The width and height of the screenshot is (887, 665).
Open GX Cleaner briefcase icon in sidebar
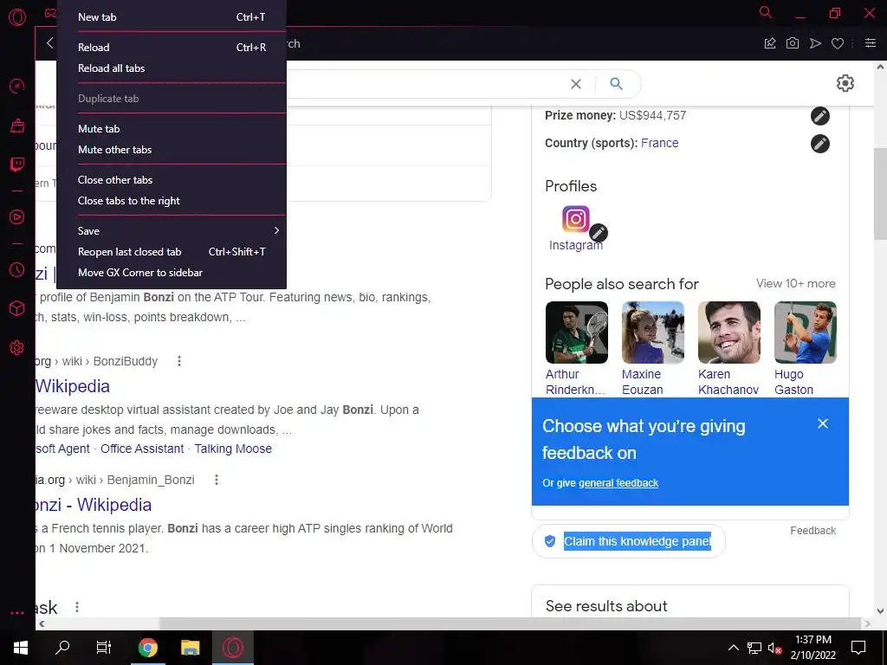coord(17,126)
